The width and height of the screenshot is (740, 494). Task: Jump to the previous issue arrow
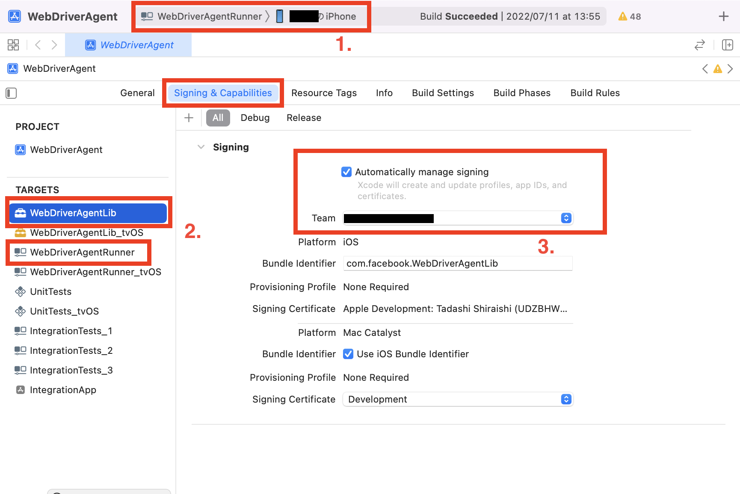(x=705, y=69)
